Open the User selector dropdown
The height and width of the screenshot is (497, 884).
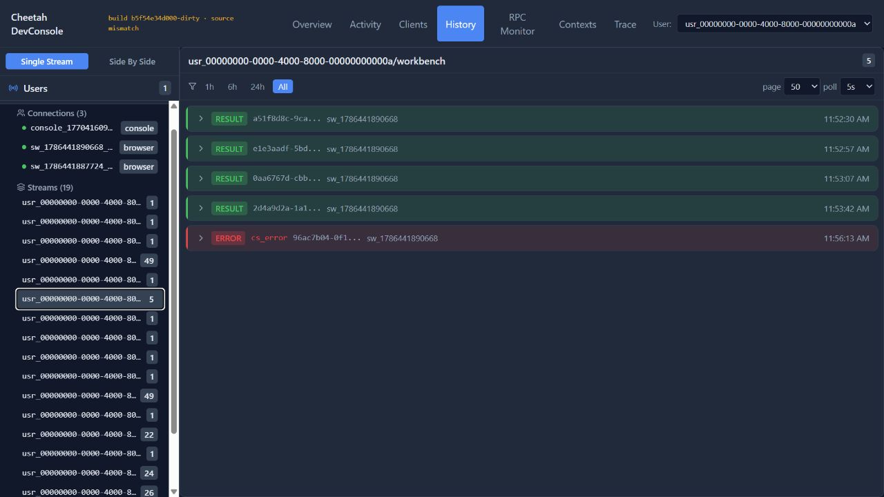[774, 23]
